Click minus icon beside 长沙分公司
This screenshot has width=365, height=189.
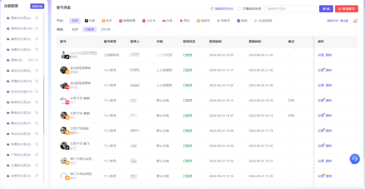[36, 92]
